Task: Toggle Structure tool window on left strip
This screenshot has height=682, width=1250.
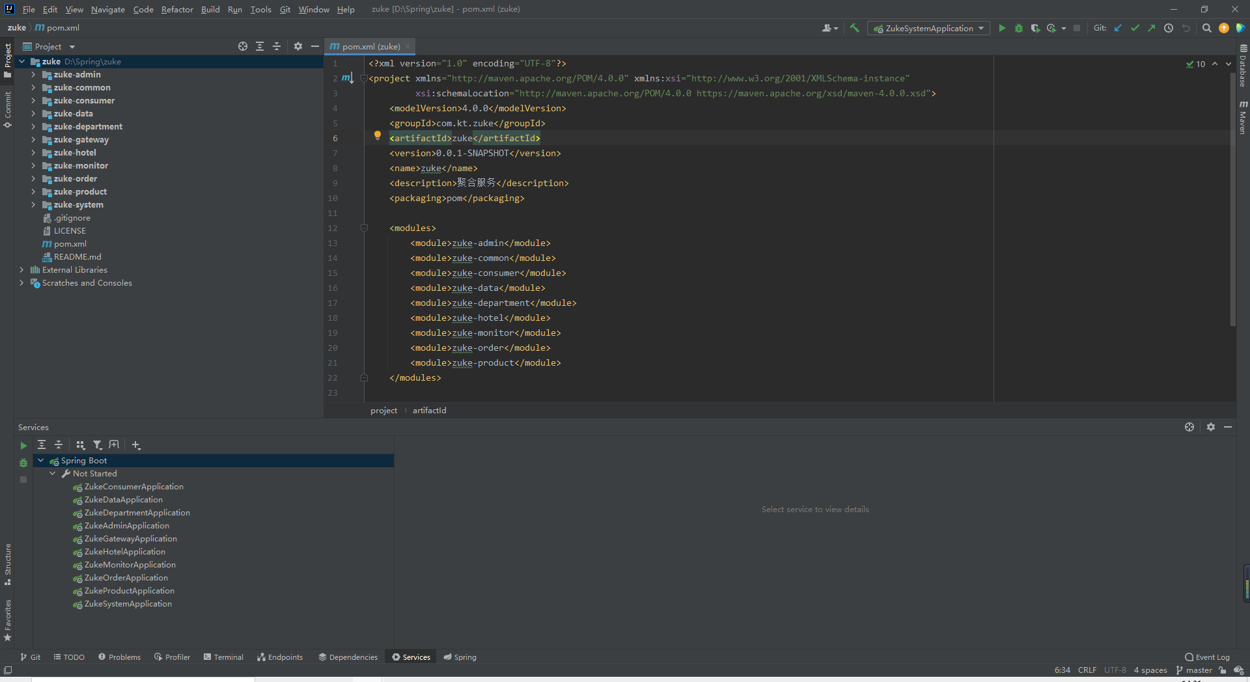Action: [x=8, y=564]
